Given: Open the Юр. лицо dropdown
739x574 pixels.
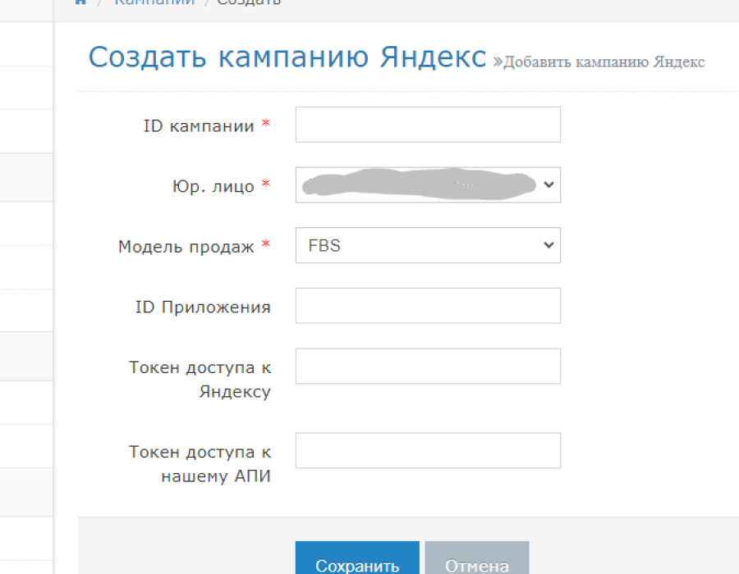Looking at the screenshot, I should 428,184.
